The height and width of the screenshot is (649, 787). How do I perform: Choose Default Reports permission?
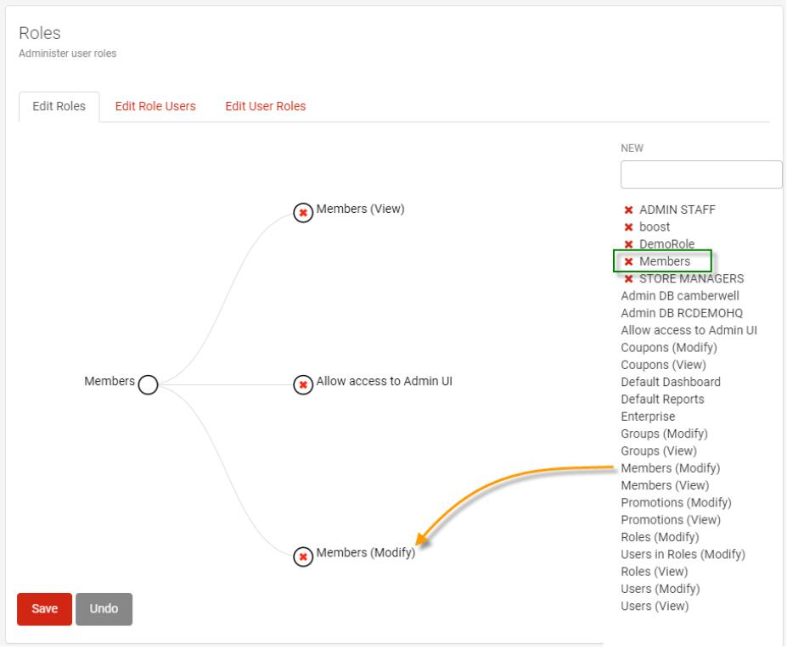pyautogui.click(x=662, y=400)
